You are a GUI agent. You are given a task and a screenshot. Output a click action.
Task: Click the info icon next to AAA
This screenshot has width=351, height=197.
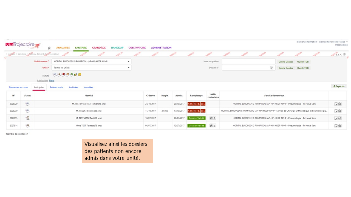(x=344, y=54)
